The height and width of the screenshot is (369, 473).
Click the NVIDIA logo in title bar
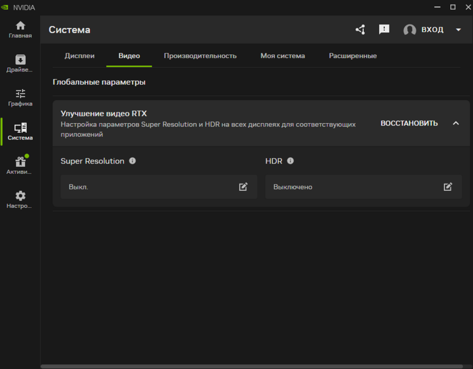pyautogui.click(x=5, y=7)
